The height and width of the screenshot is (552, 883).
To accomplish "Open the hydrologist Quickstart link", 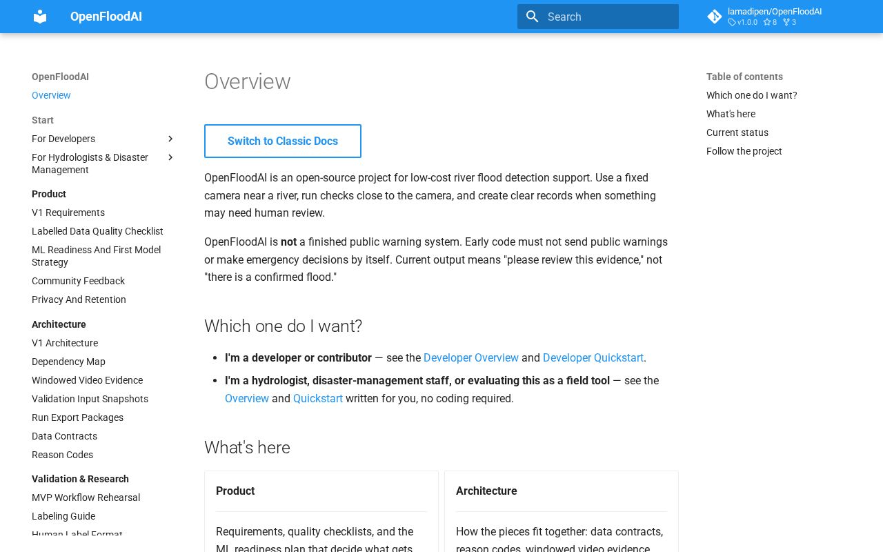I will (x=318, y=398).
